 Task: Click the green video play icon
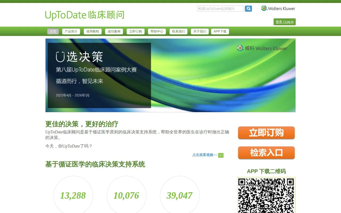point(221,155)
